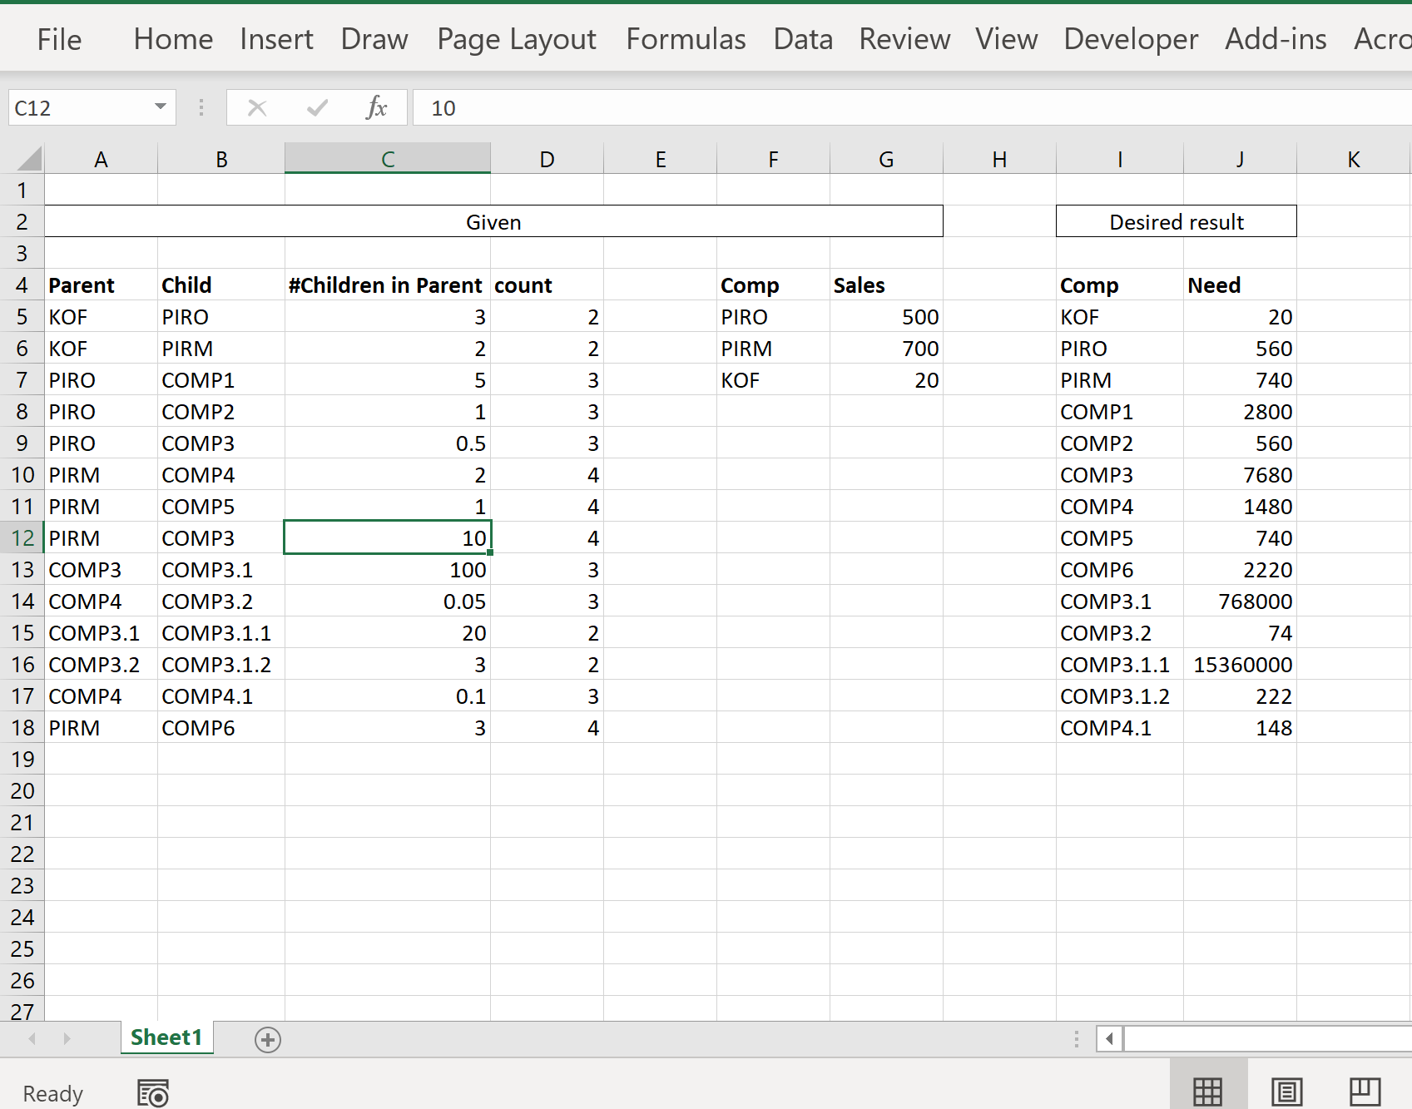This screenshot has width=1412, height=1109.
Task: Click the Need value 768000
Action: [1240, 602]
